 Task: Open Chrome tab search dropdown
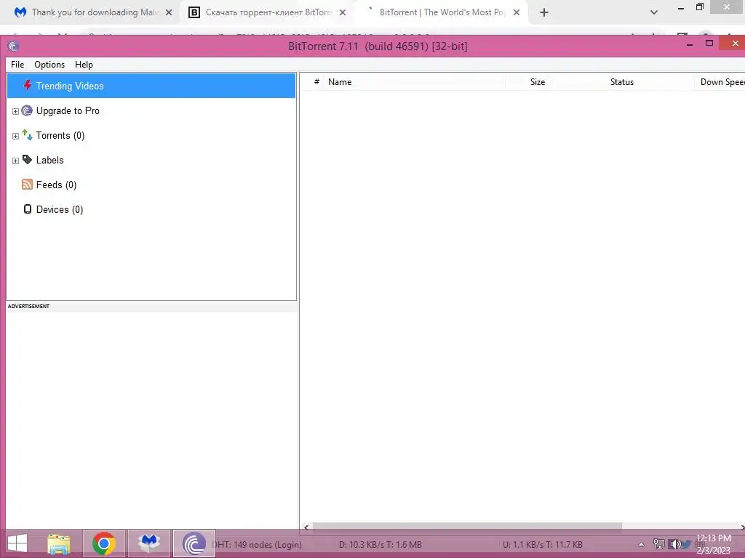[654, 13]
